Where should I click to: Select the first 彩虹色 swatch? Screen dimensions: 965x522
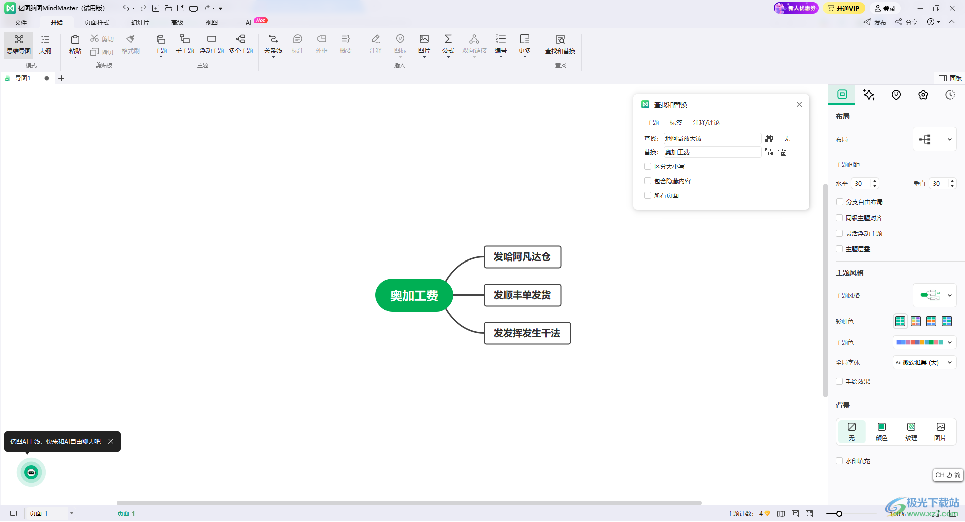(x=900, y=321)
